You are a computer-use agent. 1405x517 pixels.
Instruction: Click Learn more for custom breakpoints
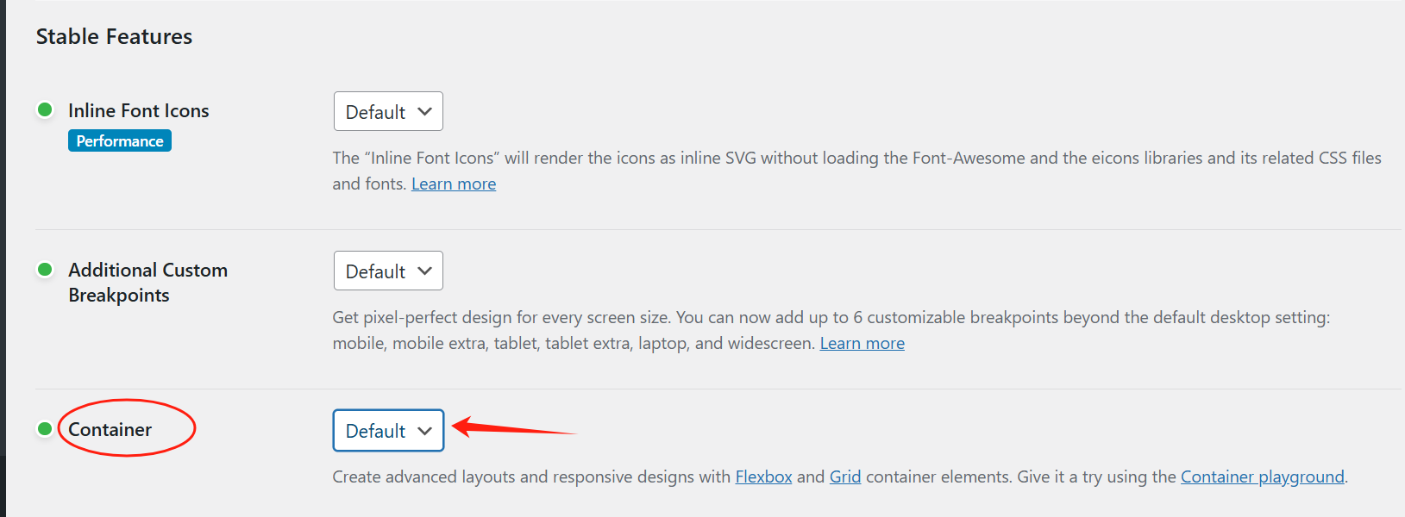(862, 343)
